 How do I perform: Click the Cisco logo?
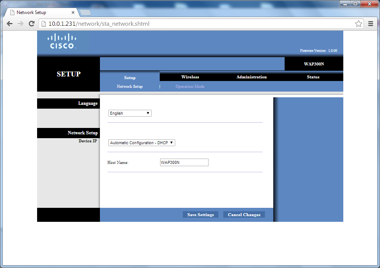pyautogui.click(x=62, y=41)
